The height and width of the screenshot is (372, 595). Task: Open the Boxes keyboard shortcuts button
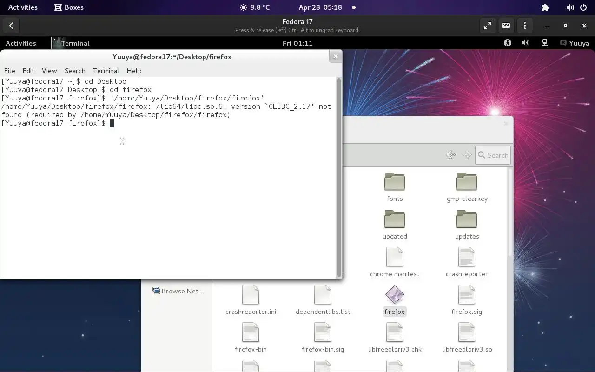[506, 26]
